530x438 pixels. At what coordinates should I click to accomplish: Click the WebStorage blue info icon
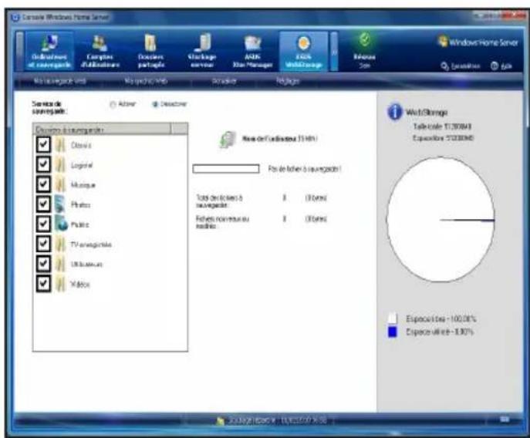394,112
